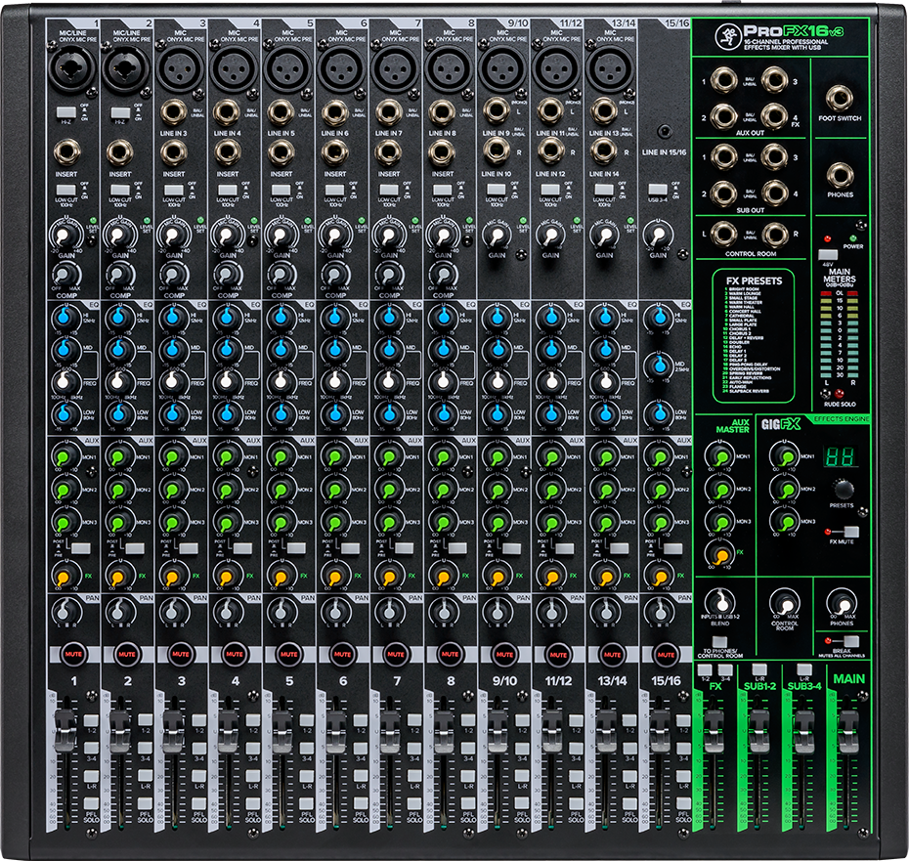
Task: Engage the LOW CUT 100Hz filter on channel 3
Action: click(x=173, y=190)
